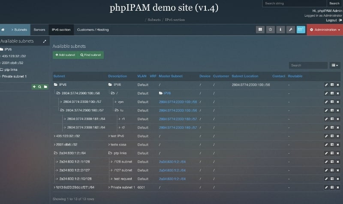
Task: Click IPv6 section in the breadcrumb
Action: tap(175, 20)
